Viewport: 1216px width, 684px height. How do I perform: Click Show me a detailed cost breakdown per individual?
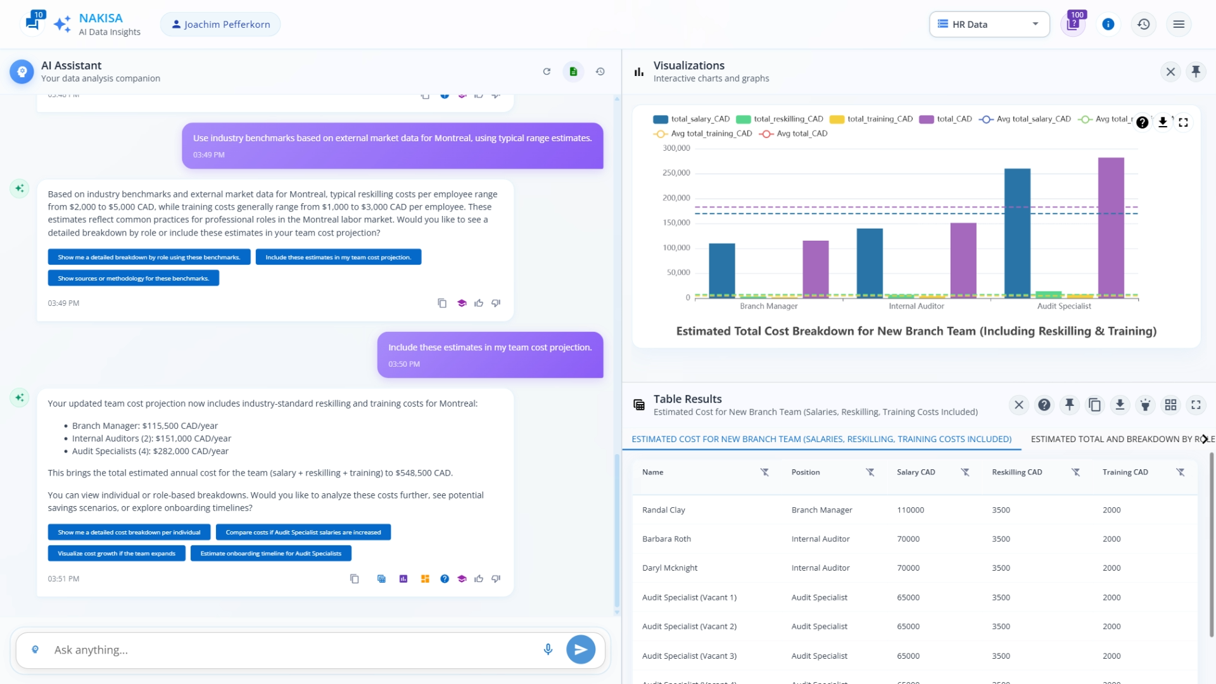(129, 532)
